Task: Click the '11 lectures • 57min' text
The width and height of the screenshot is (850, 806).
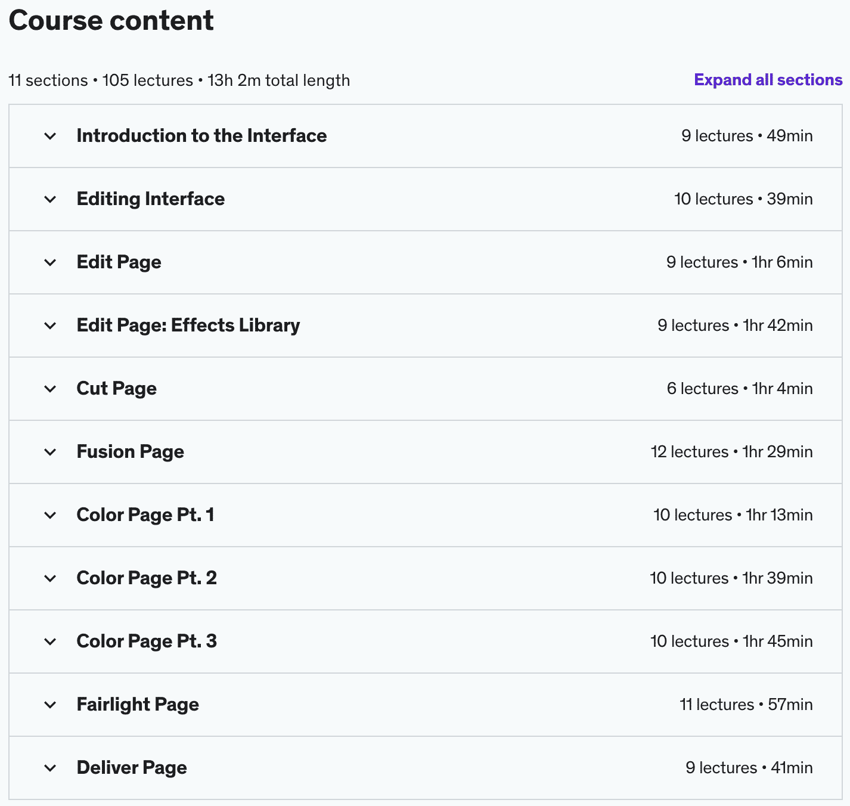Action: pyautogui.click(x=746, y=705)
